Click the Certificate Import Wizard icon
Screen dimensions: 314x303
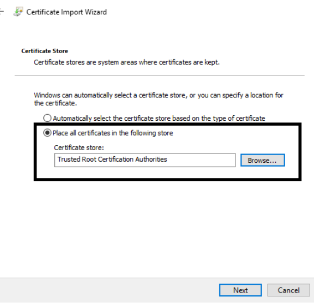tap(18, 12)
